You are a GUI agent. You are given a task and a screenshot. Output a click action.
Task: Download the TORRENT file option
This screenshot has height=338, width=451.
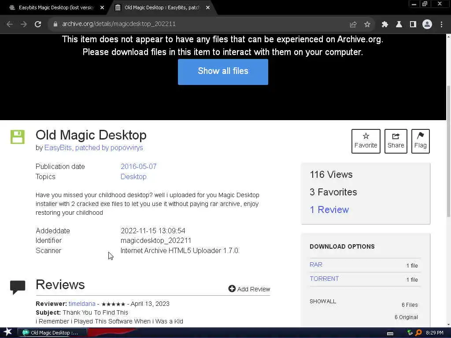pos(324,279)
